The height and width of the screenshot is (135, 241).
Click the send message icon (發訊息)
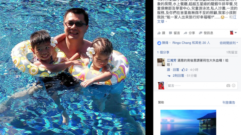click(200, 33)
